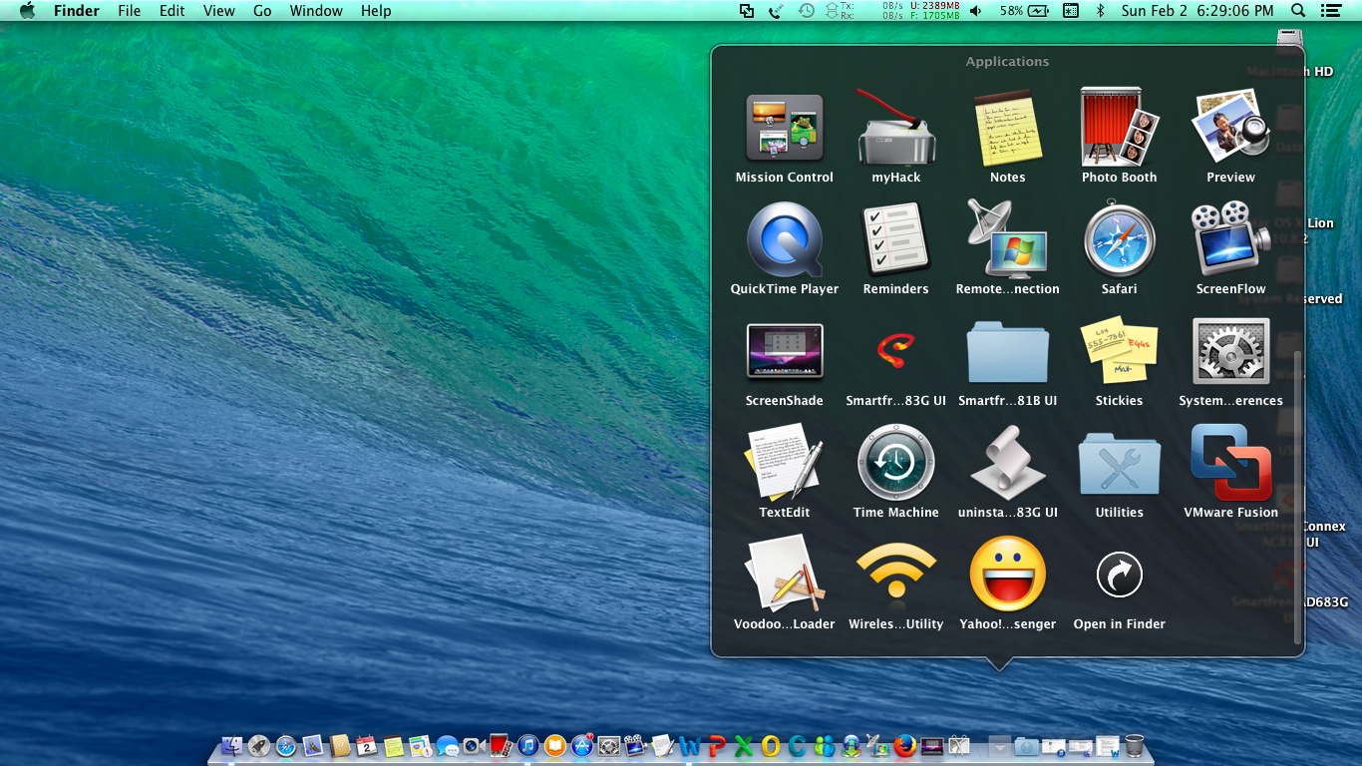
Task: Launch Photo Booth from the Applications grid
Action: [1120, 128]
